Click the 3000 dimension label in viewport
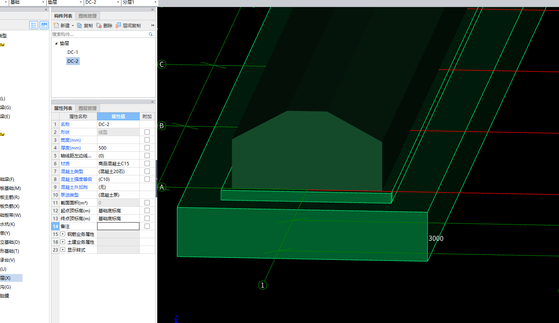Viewport: 559px width, 323px height. 436,239
